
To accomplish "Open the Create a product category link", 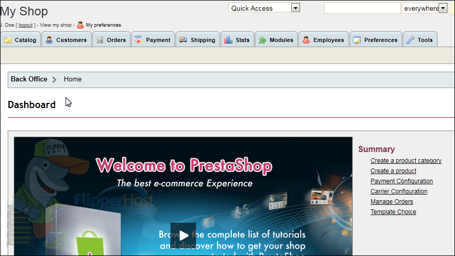I will click(x=406, y=160).
